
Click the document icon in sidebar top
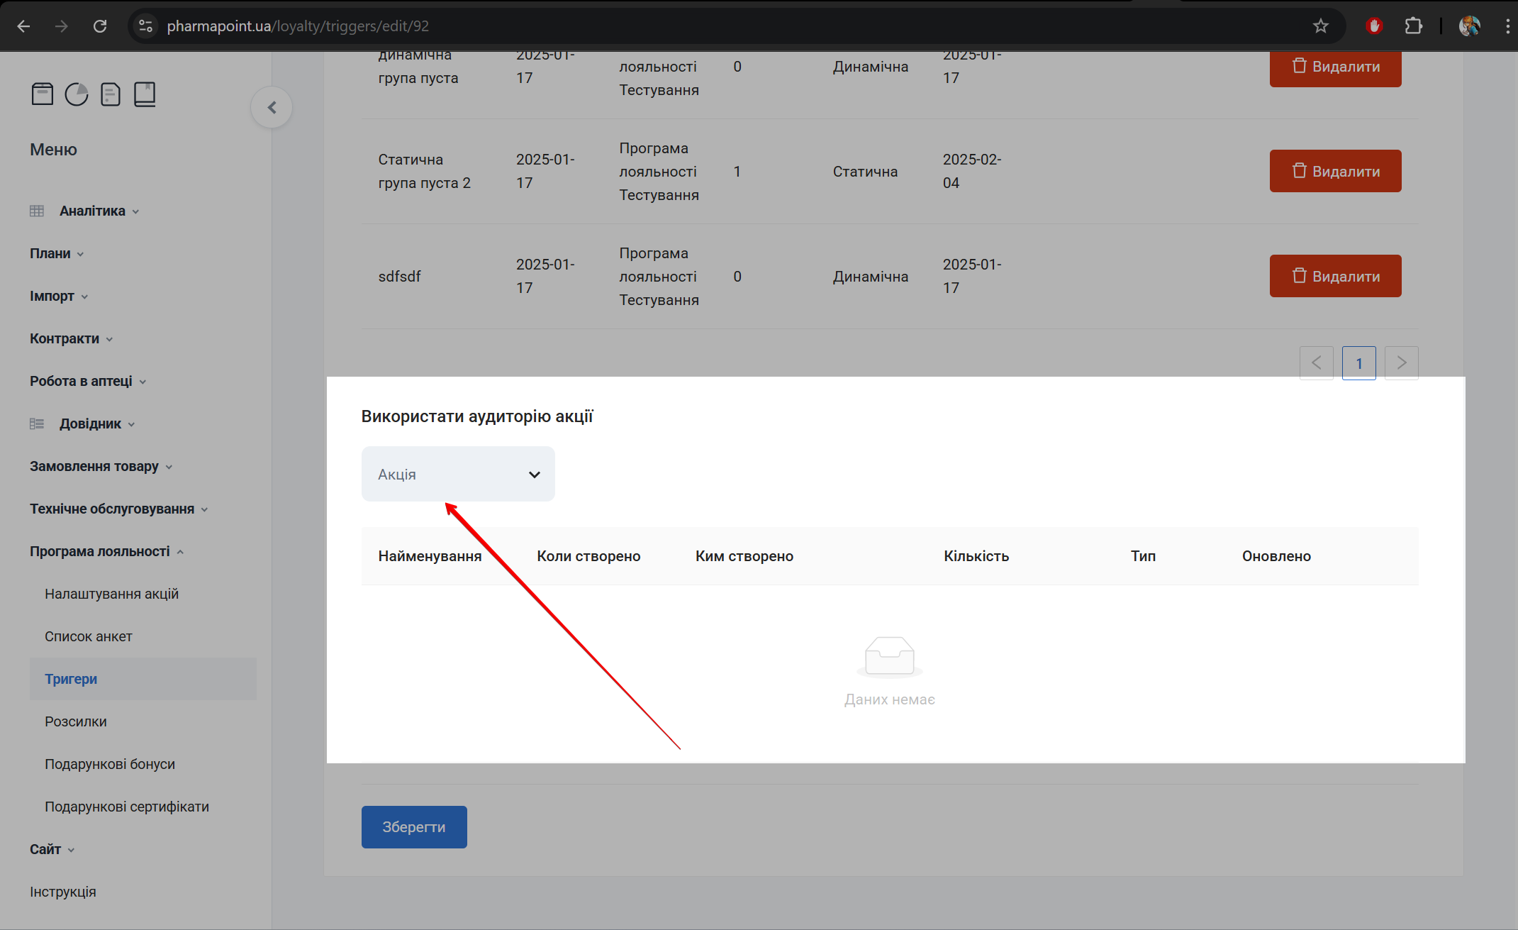pyautogui.click(x=111, y=94)
